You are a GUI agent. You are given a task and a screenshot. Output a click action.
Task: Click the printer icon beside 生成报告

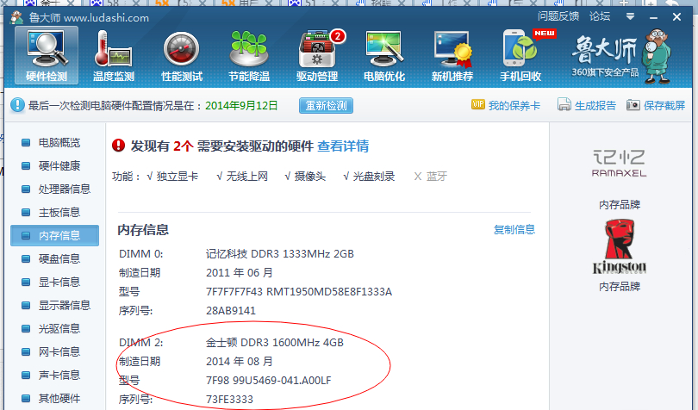[x=564, y=104]
